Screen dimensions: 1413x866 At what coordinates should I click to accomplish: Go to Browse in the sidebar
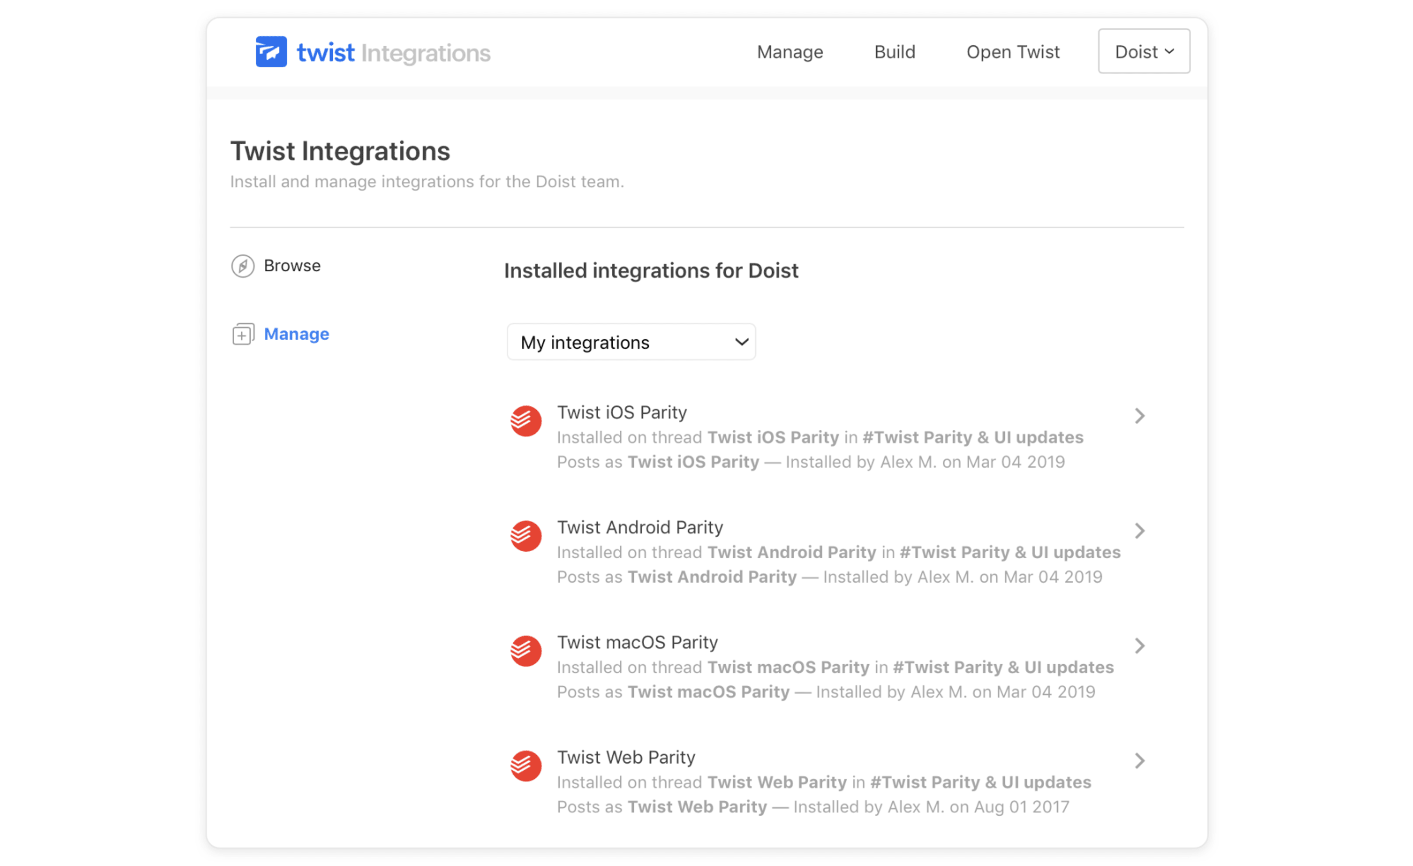[292, 266]
